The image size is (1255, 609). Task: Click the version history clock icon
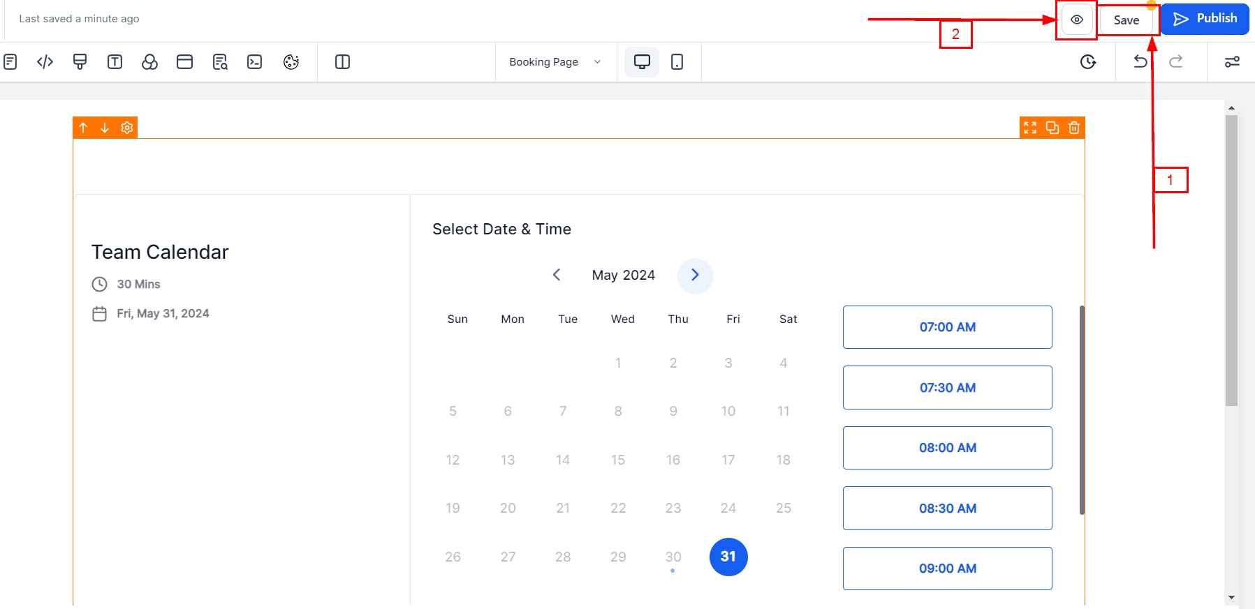tap(1087, 62)
